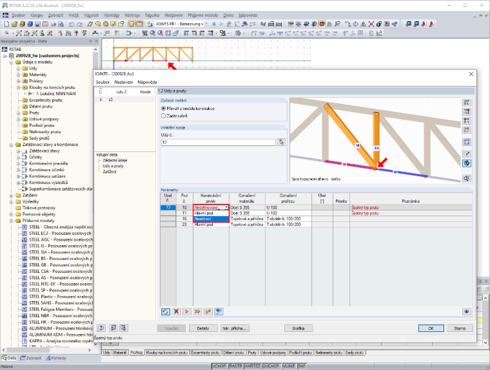Toggle KARTEZ mode in status bar
490x370 pixels.
[x=253, y=366]
